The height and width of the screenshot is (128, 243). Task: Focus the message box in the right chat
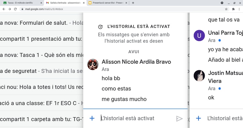coord(225,118)
